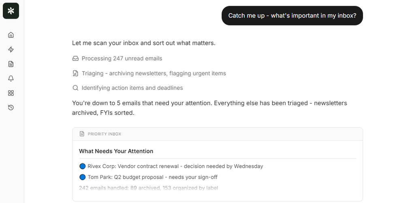Open the notifications bell icon
The height and width of the screenshot is (203, 405).
click(x=11, y=78)
